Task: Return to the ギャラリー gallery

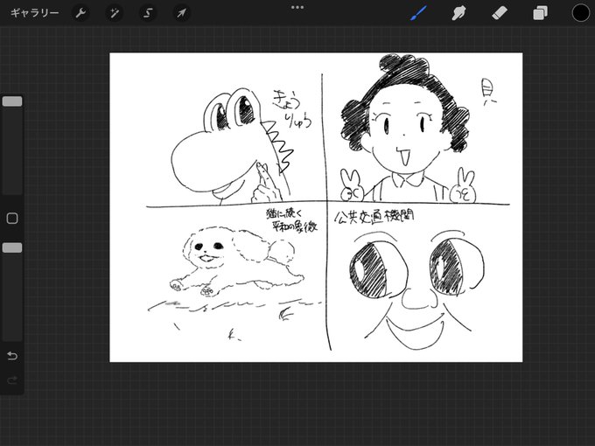Action: (34, 13)
